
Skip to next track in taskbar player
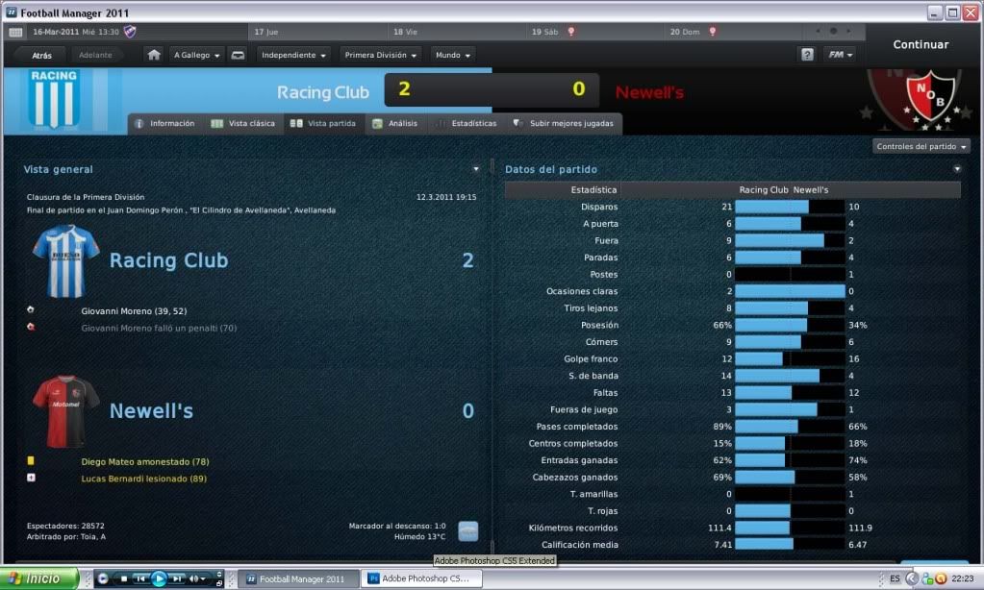click(x=177, y=578)
